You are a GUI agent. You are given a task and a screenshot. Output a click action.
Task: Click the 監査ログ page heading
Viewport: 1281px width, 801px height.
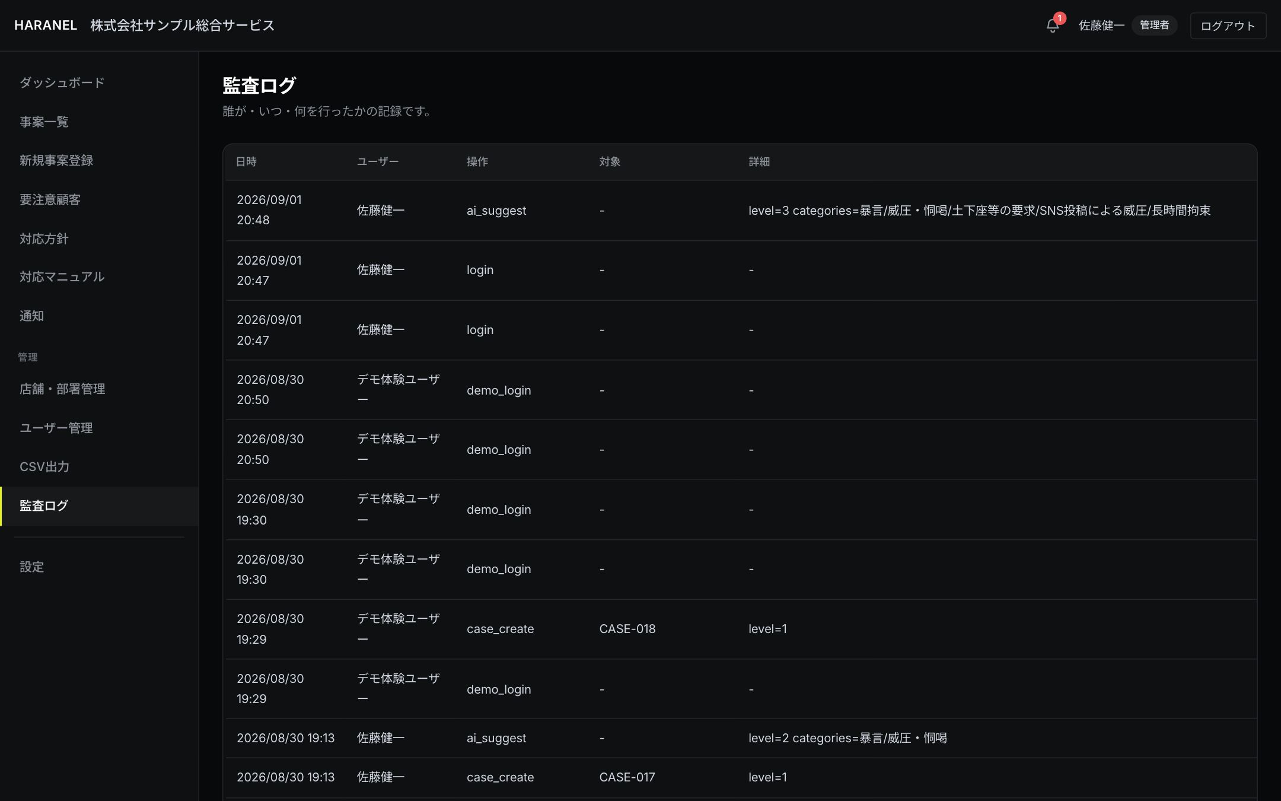pos(259,85)
